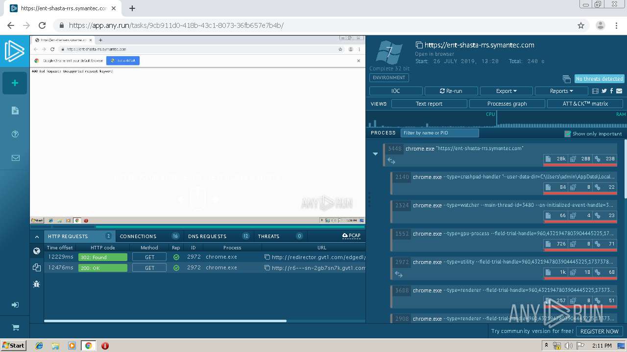Screen dimensions: 627x352
Task: Click modules counter 238 on process 3448
Action: [604, 159]
